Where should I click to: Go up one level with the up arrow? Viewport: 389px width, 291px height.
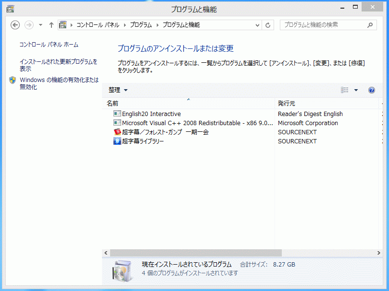coord(51,25)
